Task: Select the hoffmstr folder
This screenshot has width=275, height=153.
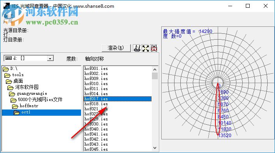Action: (25, 106)
